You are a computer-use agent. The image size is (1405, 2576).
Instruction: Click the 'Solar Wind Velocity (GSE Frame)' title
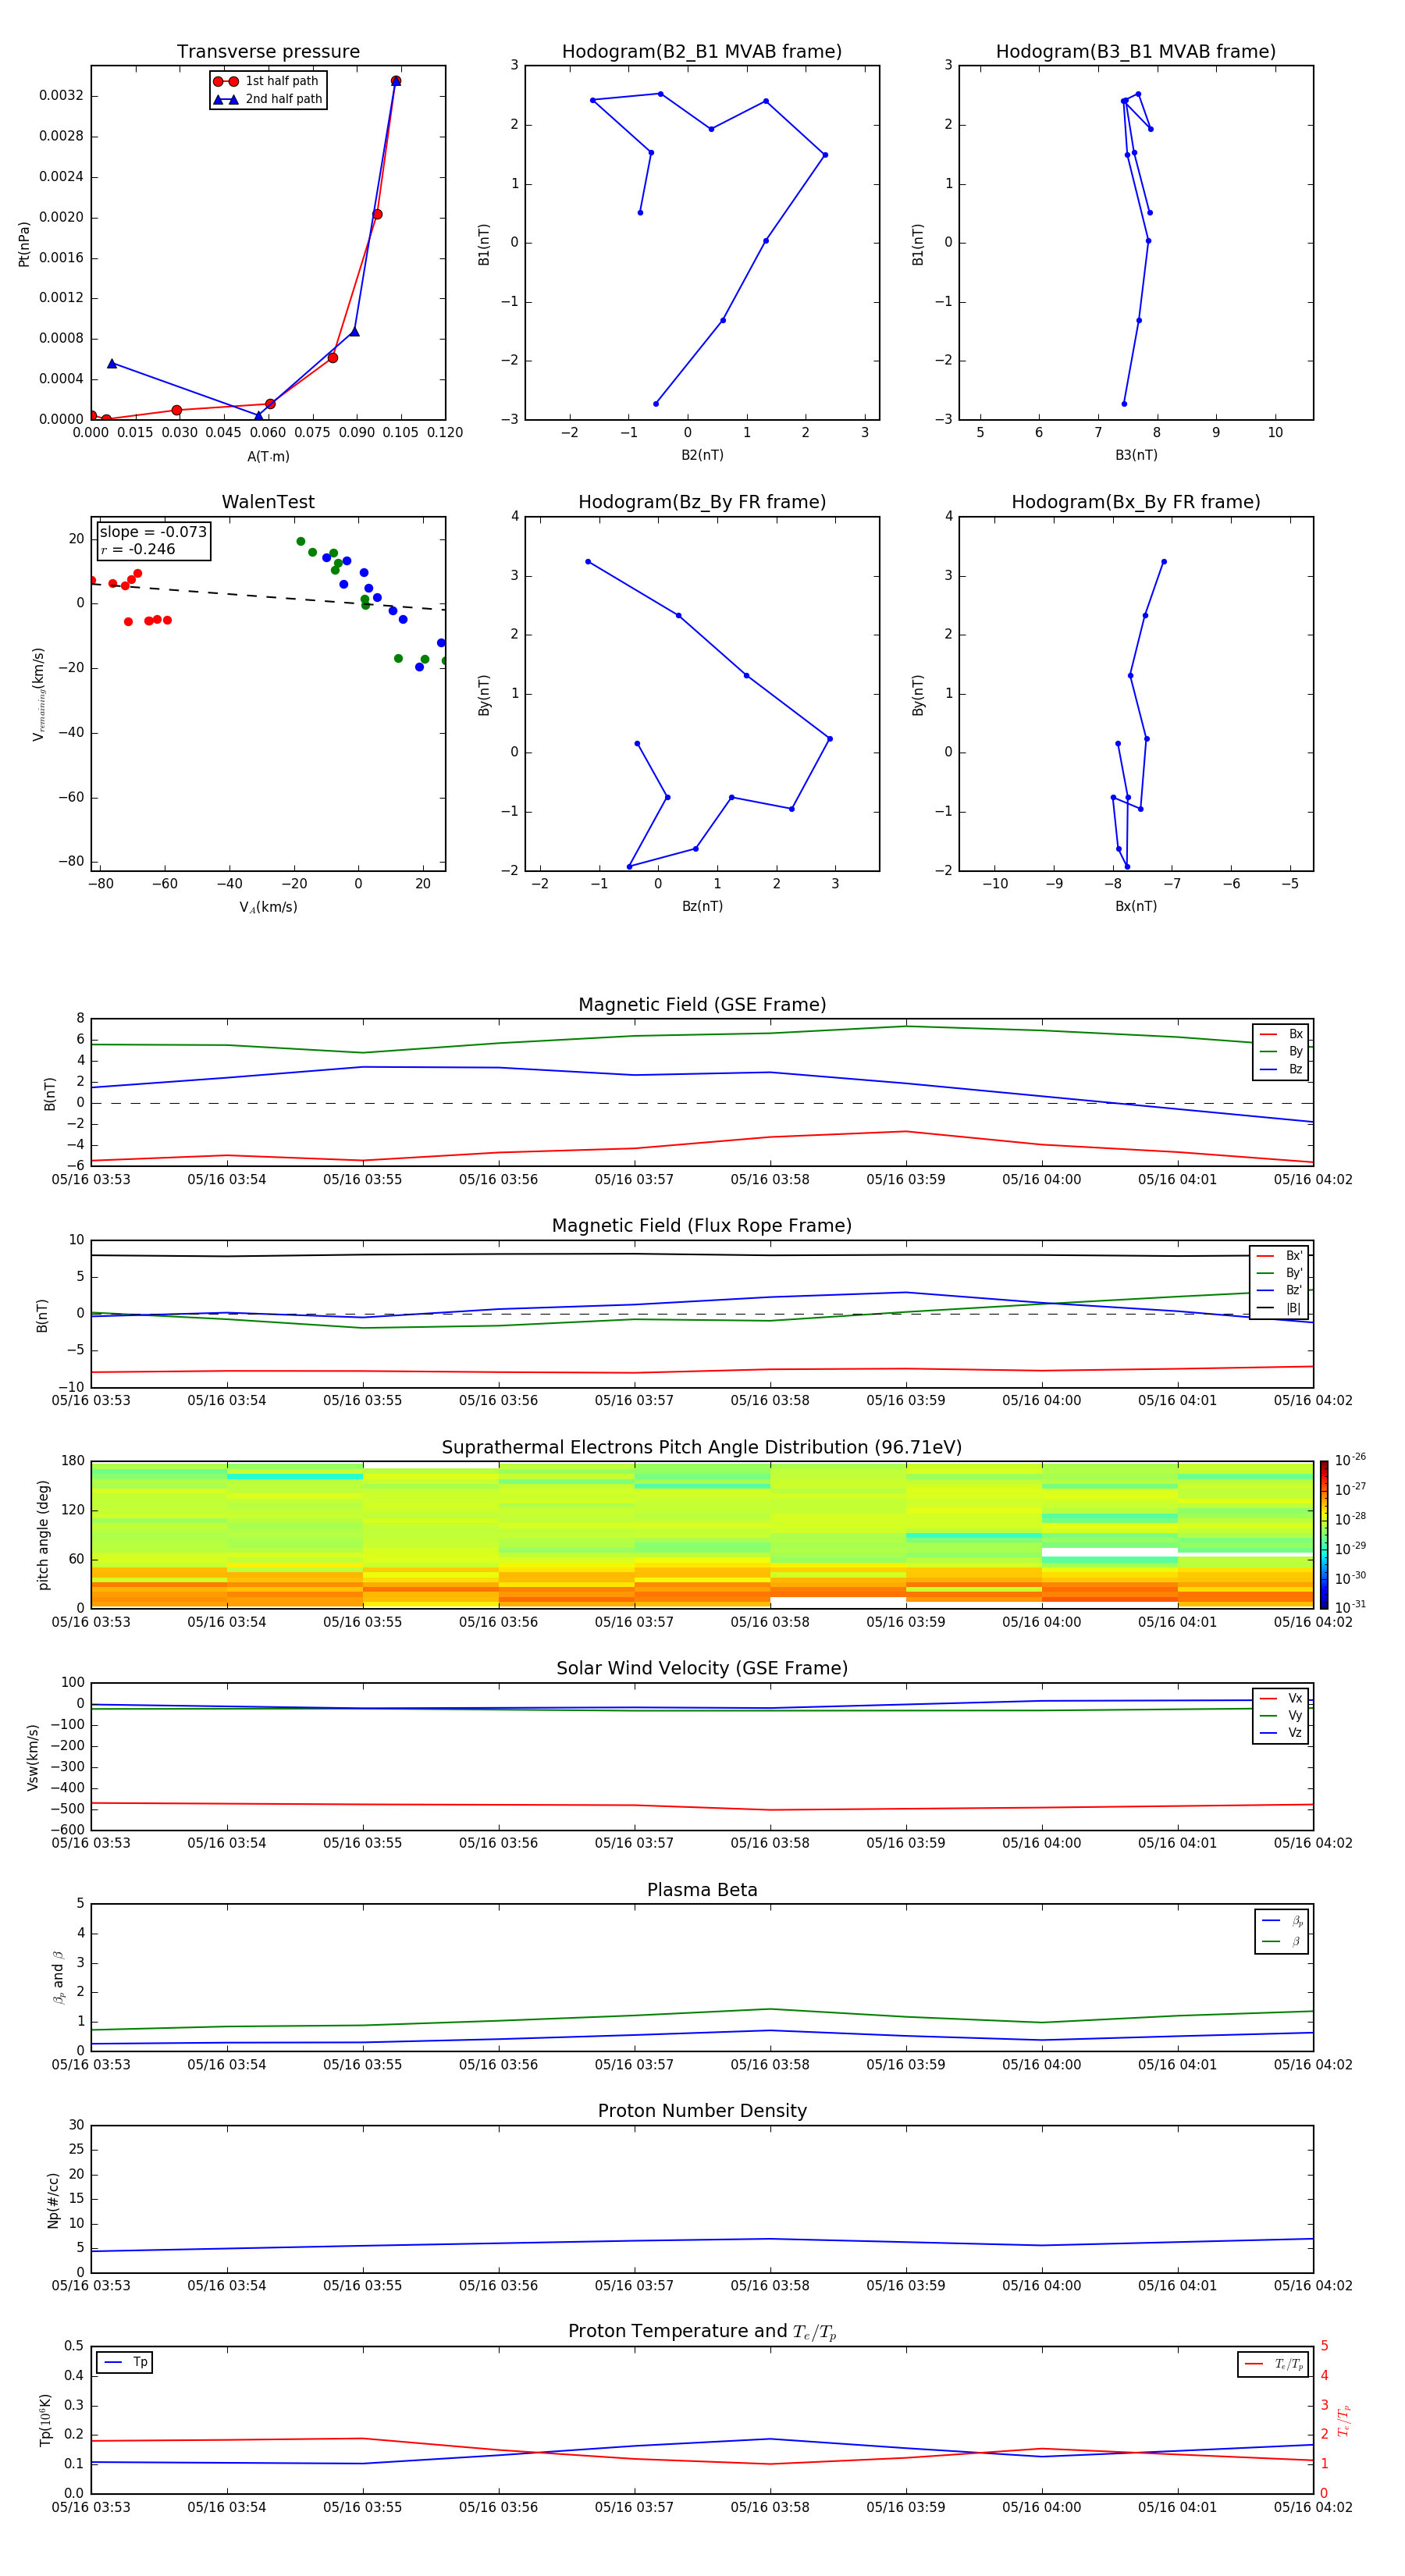click(x=702, y=1669)
